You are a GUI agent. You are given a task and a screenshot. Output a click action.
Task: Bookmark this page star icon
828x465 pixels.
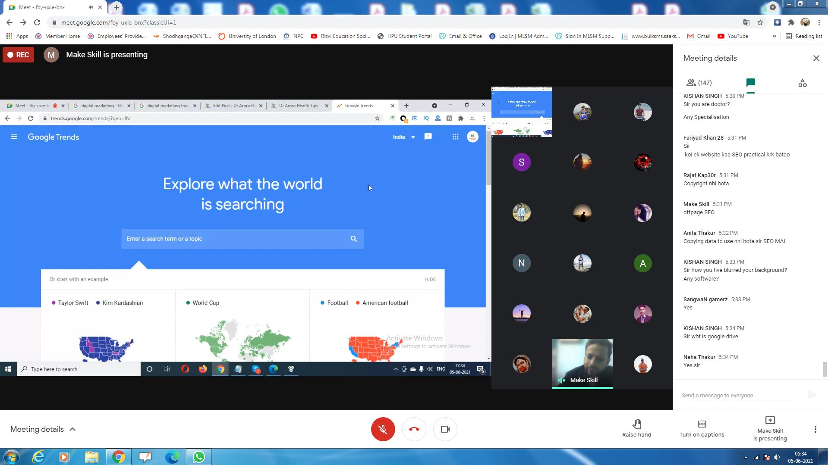coord(760,22)
